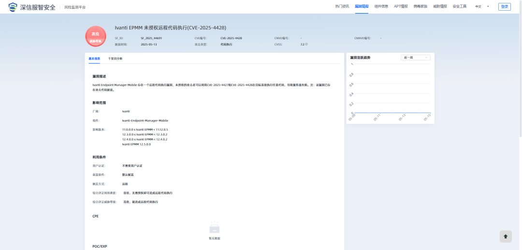The height and width of the screenshot is (250, 522).
Task: Click the version line 12.3.0.0 ≤ Ivanti EPMM < 12.3.0.2
Action: click(145, 134)
